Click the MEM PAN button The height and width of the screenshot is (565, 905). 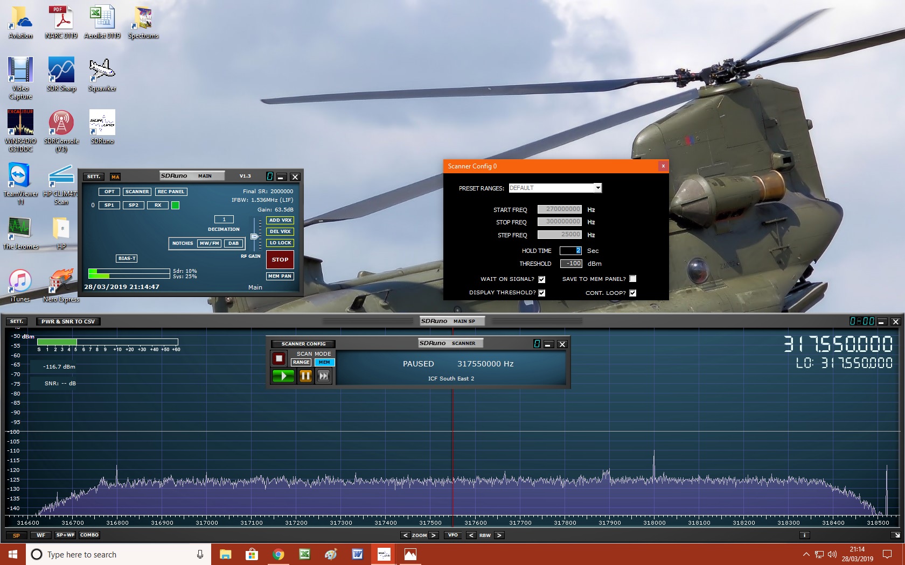280,276
